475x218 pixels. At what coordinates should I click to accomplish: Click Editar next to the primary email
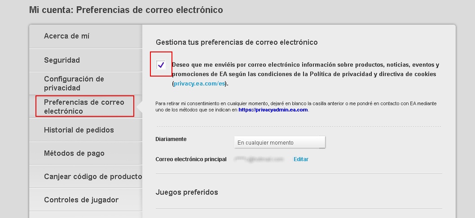[301, 159]
